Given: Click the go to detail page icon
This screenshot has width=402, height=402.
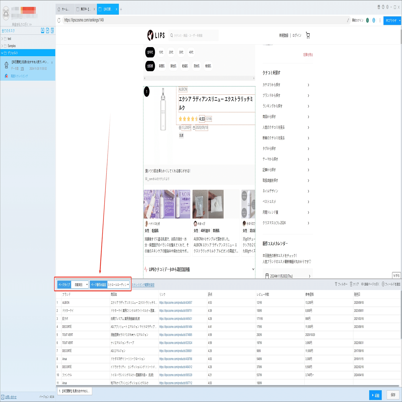Looking at the screenshot, I should (362, 284).
